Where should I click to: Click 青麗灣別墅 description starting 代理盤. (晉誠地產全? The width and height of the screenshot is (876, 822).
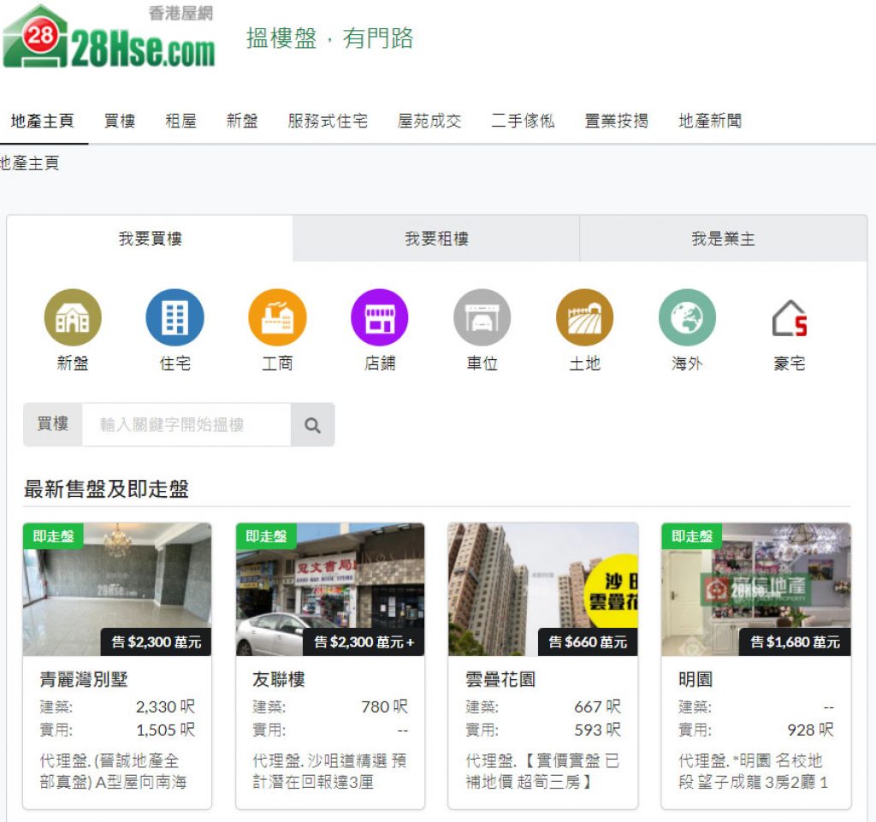tap(114, 772)
